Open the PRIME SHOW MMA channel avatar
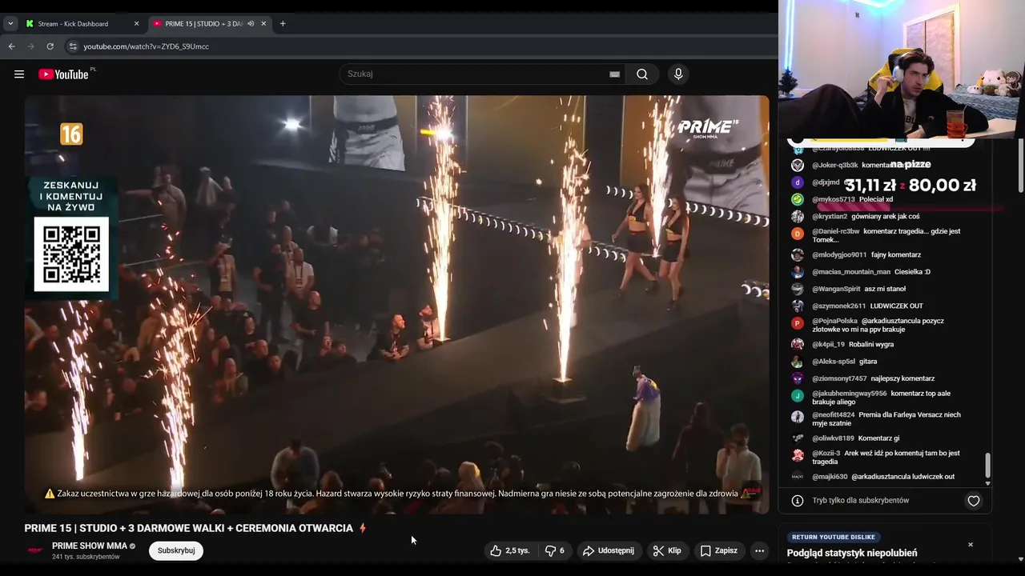The width and height of the screenshot is (1025, 576). 35,550
